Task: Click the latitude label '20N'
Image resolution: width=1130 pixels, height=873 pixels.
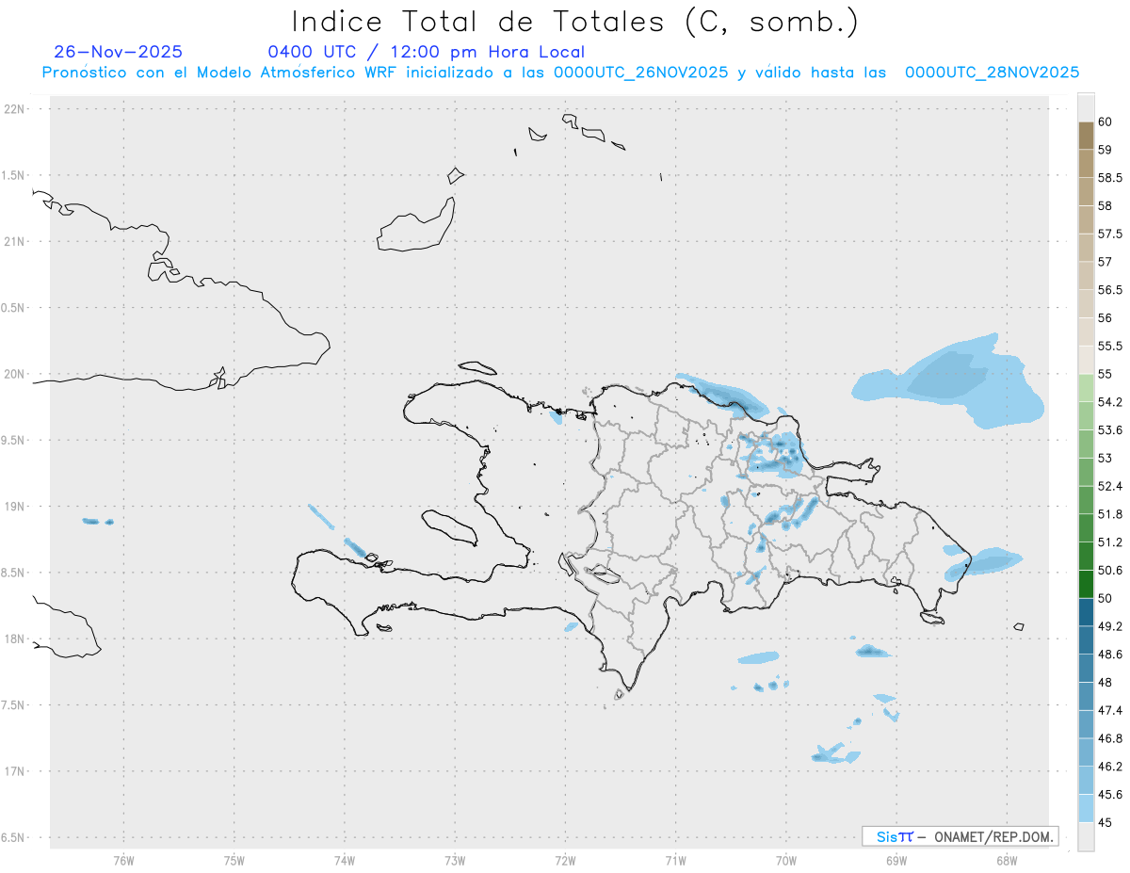Action: (x=14, y=374)
